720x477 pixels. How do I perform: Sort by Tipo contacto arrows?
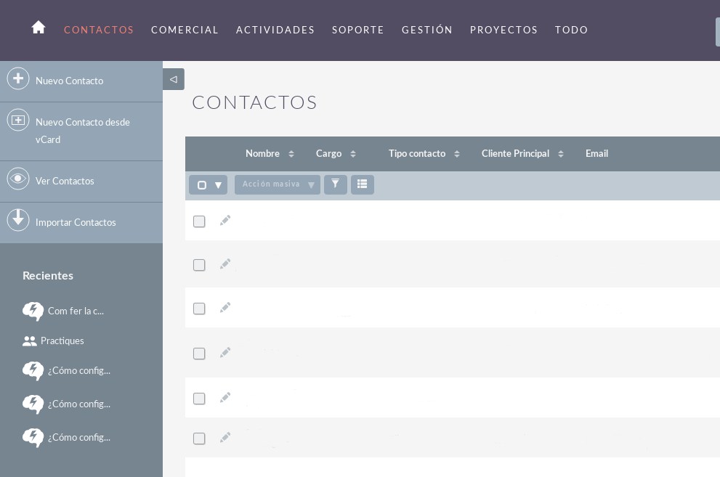(x=457, y=154)
